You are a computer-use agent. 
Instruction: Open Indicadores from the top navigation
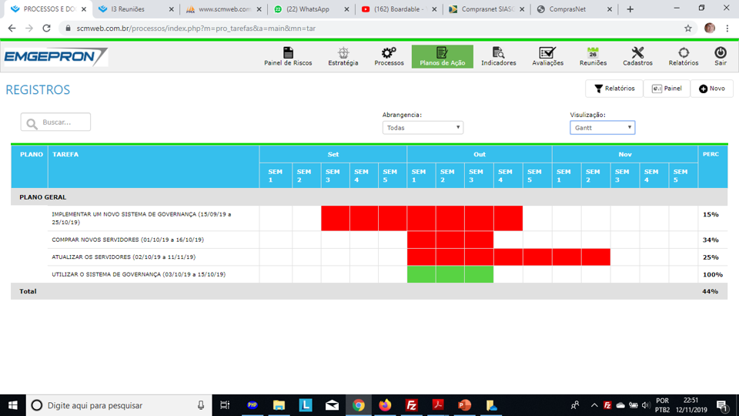click(x=499, y=56)
